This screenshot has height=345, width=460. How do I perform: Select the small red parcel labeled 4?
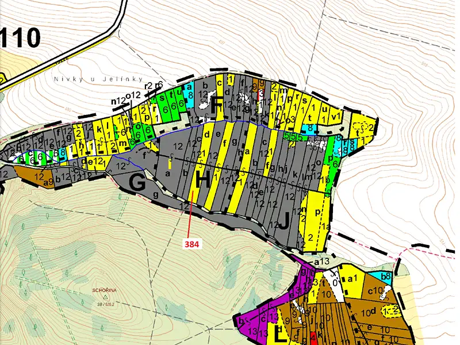[x=313, y=338]
